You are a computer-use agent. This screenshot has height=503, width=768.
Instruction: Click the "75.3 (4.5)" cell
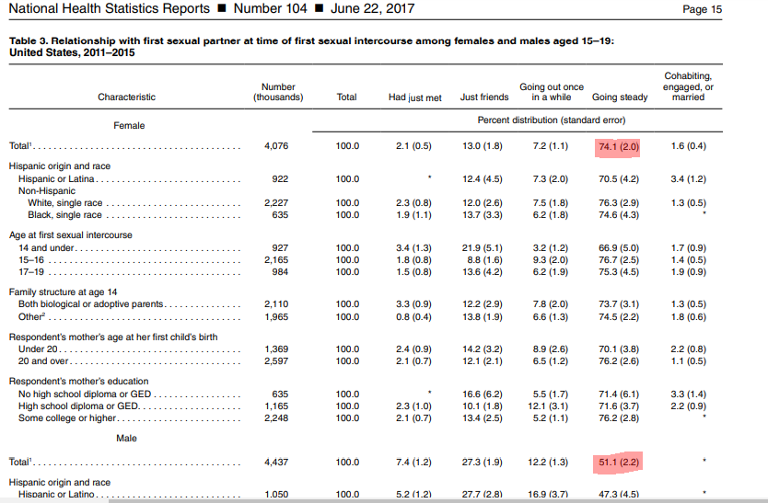(619, 272)
